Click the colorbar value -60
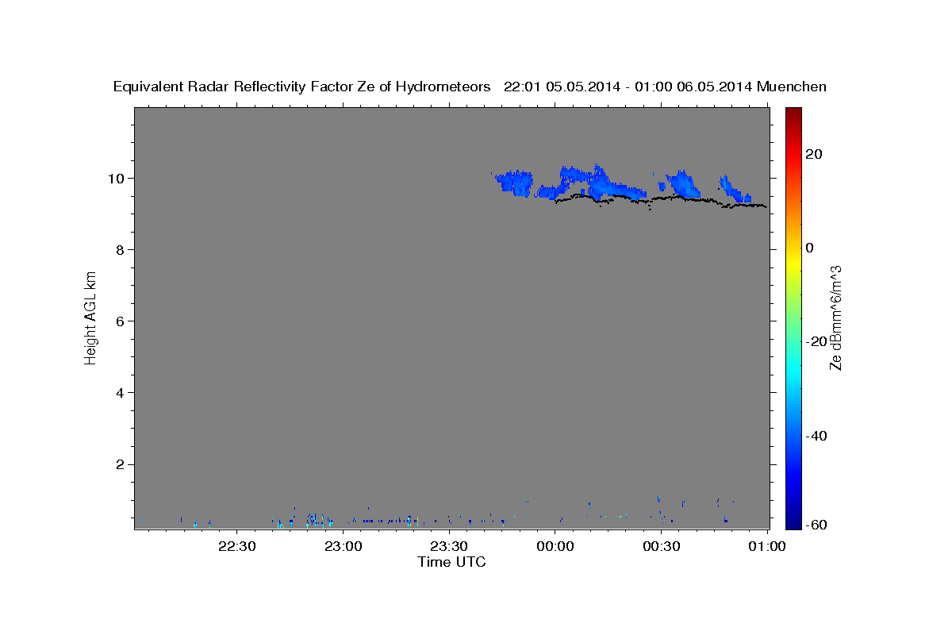Viewport: 952px width, 635px height. (816, 525)
